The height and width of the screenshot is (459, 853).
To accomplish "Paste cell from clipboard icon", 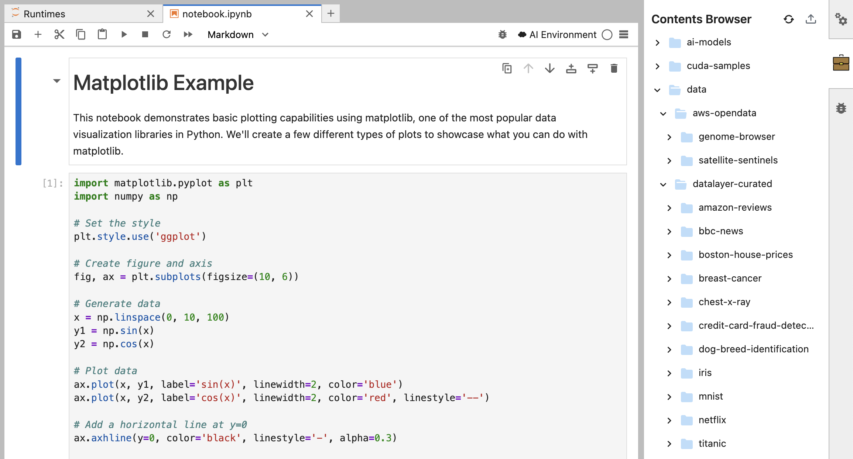I will pos(102,35).
